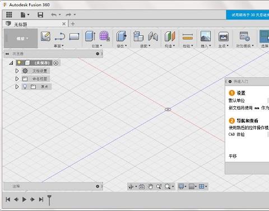
Task: Select the Create Sketch tool
Action: point(45,36)
